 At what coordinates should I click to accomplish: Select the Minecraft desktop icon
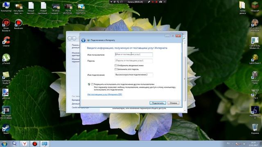pos(255,7)
